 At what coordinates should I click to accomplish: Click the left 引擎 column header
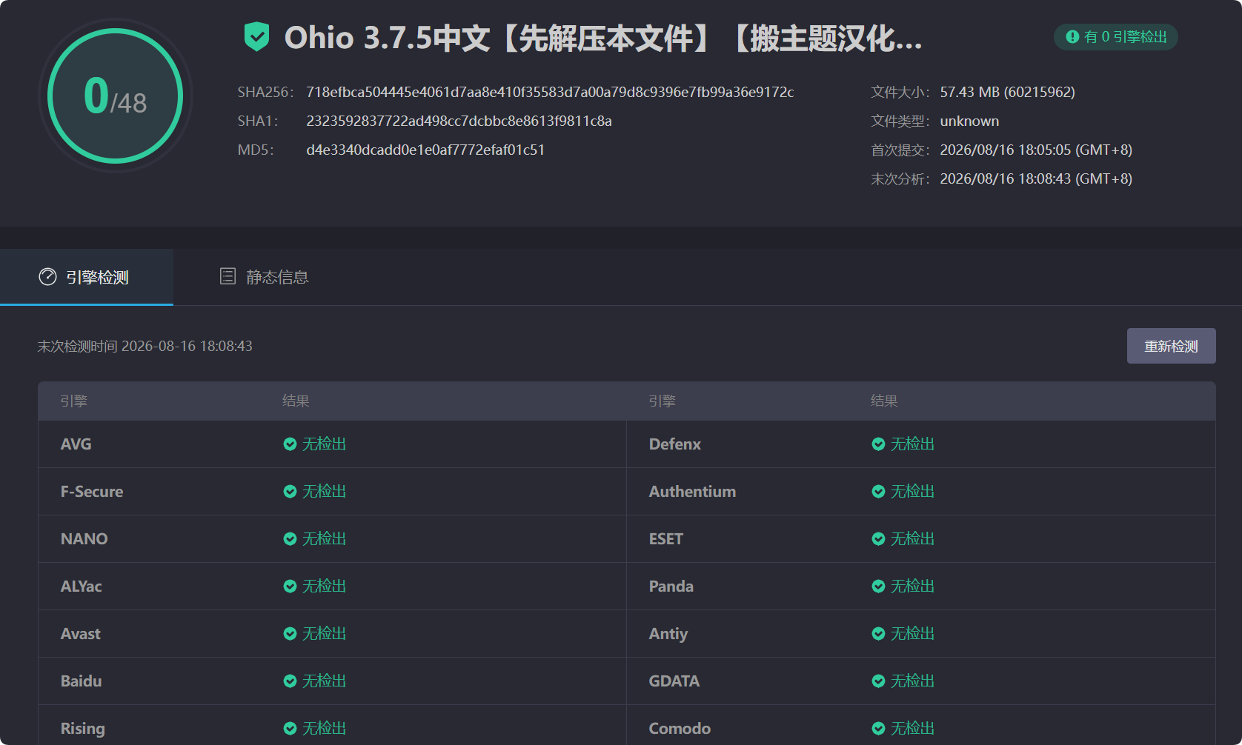(x=74, y=401)
